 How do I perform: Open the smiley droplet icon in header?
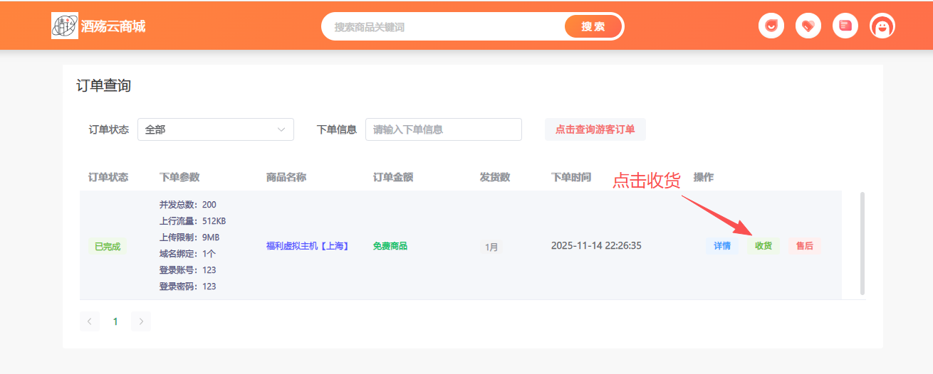pyautogui.click(x=771, y=26)
